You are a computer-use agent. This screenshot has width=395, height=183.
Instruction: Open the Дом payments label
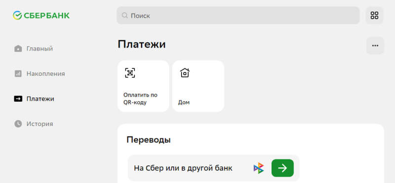click(x=184, y=102)
